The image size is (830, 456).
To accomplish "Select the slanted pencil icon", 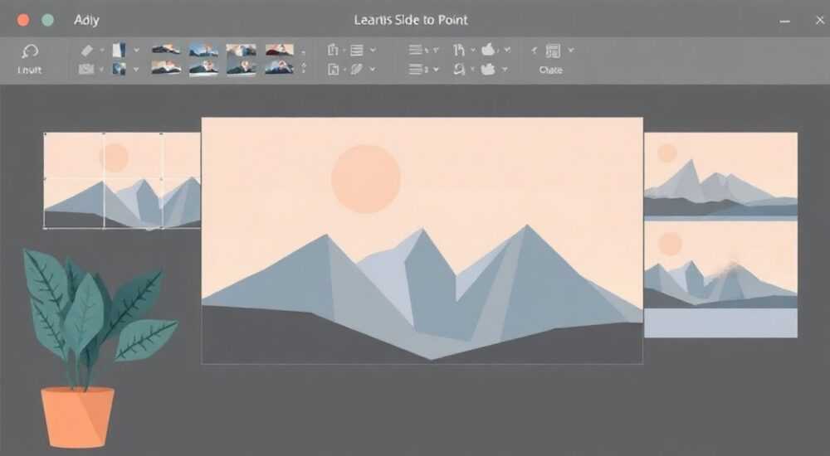I will (x=357, y=70).
